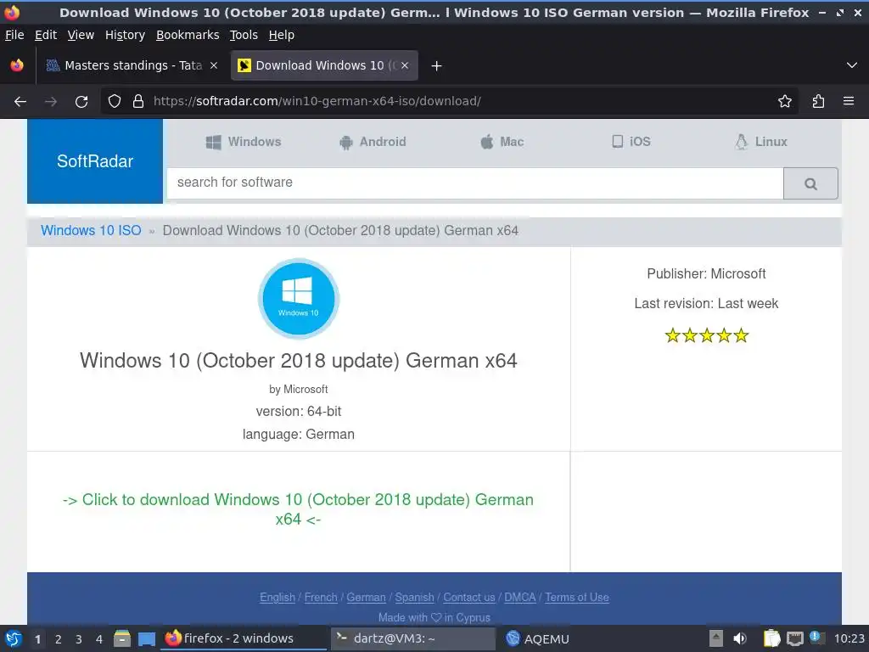Switch site language to French
The image size is (869, 652).
click(x=321, y=597)
